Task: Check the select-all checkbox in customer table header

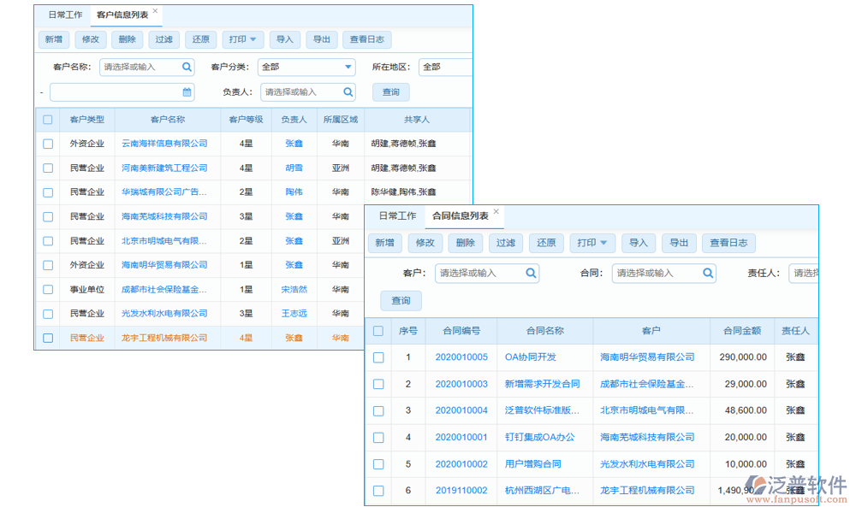Action: pyautogui.click(x=47, y=119)
